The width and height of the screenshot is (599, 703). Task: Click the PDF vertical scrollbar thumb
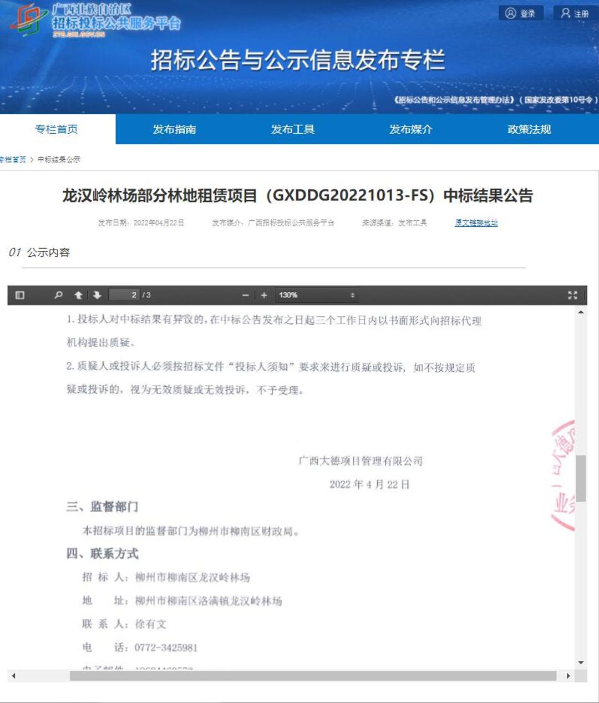coord(581,478)
